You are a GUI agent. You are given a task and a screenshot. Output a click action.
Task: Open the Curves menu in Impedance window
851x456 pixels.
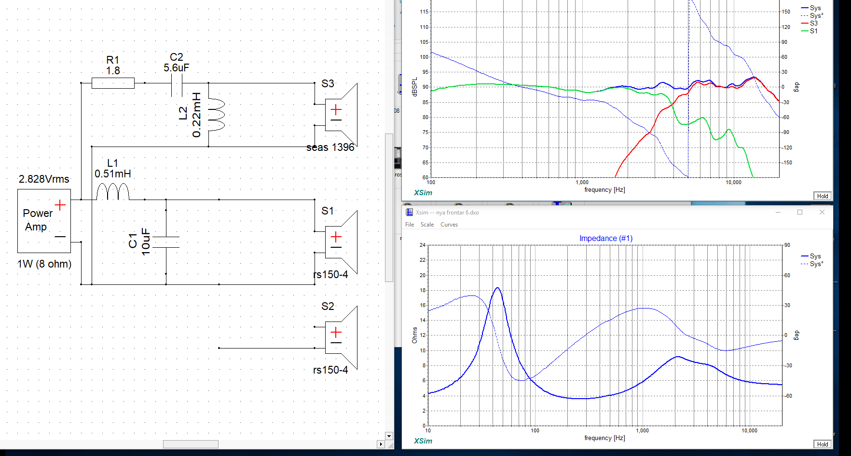coord(449,225)
